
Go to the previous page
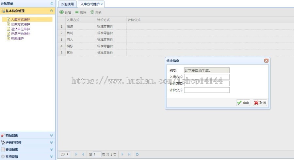tap(83, 154)
